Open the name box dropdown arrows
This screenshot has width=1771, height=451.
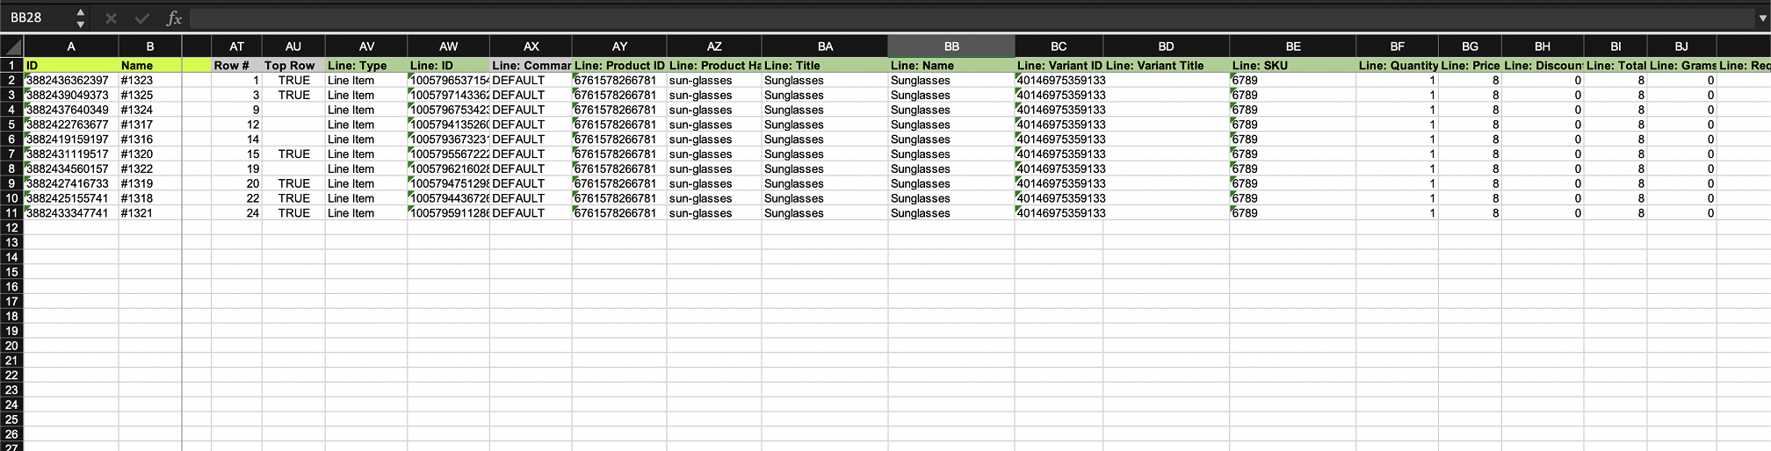click(80, 18)
